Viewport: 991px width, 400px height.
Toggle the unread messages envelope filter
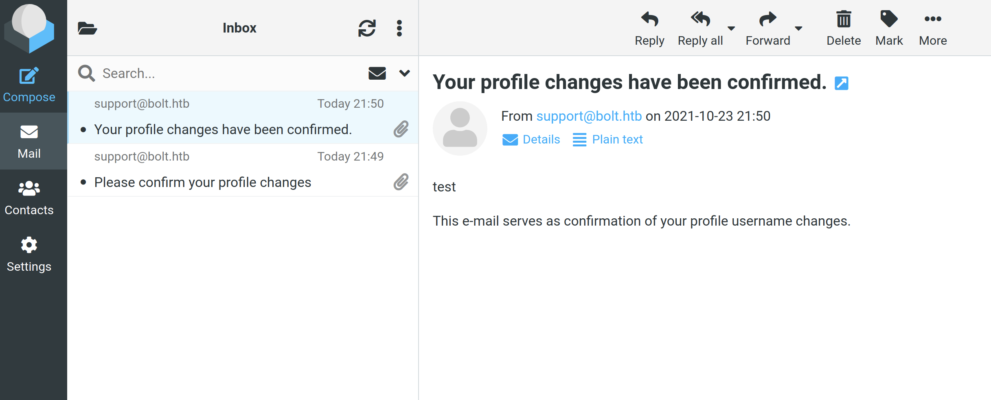coord(377,73)
